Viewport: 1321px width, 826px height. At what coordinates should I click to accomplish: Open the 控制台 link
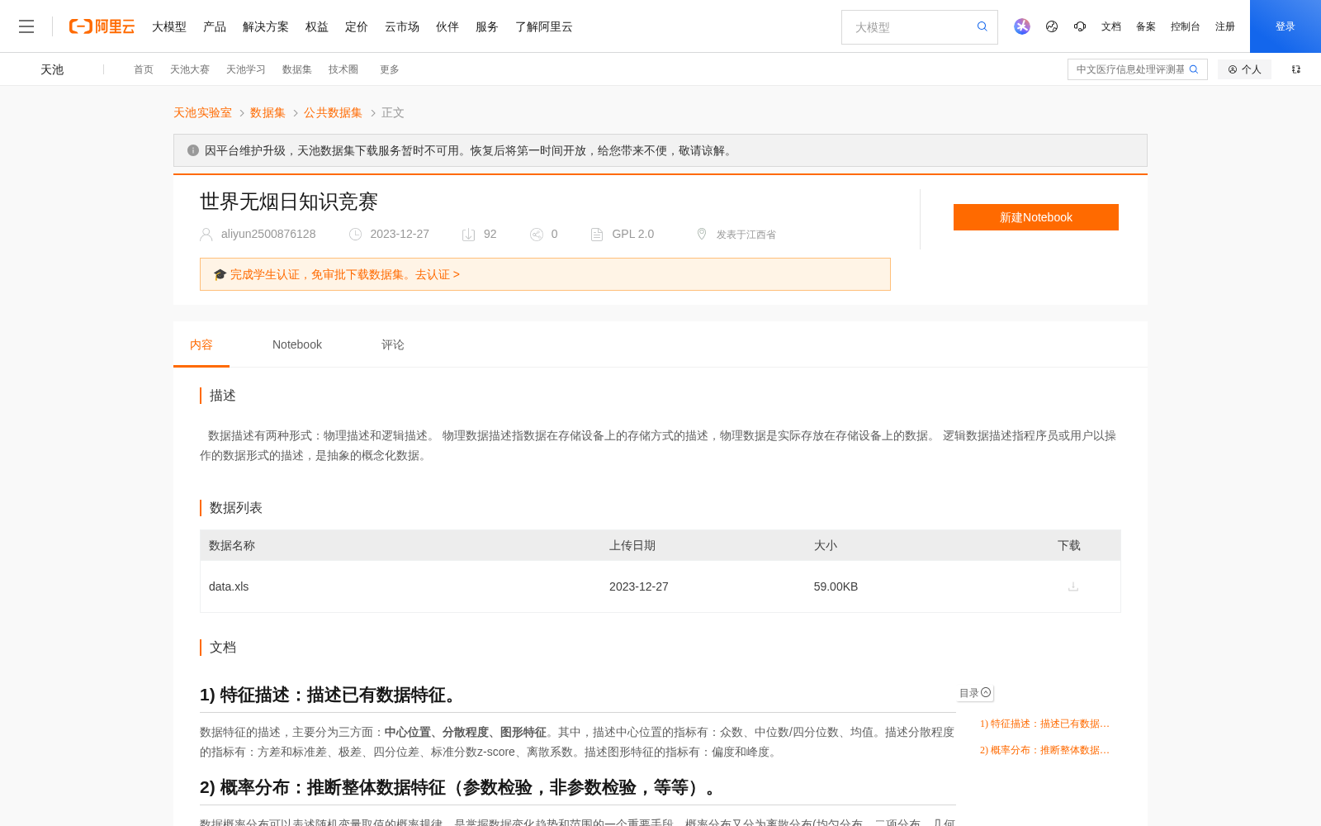pos(1186,26)
